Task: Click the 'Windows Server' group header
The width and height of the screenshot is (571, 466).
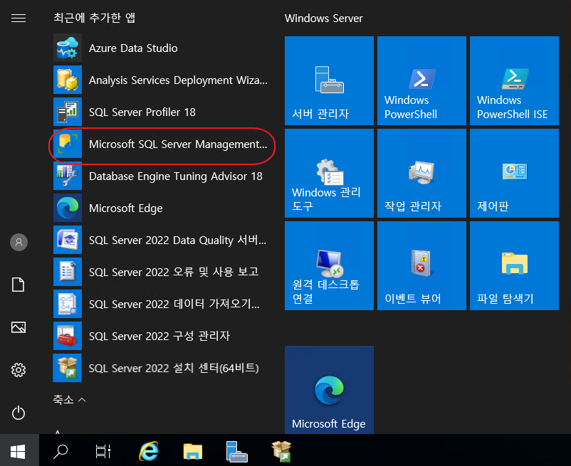Action: tap(324, 18)
